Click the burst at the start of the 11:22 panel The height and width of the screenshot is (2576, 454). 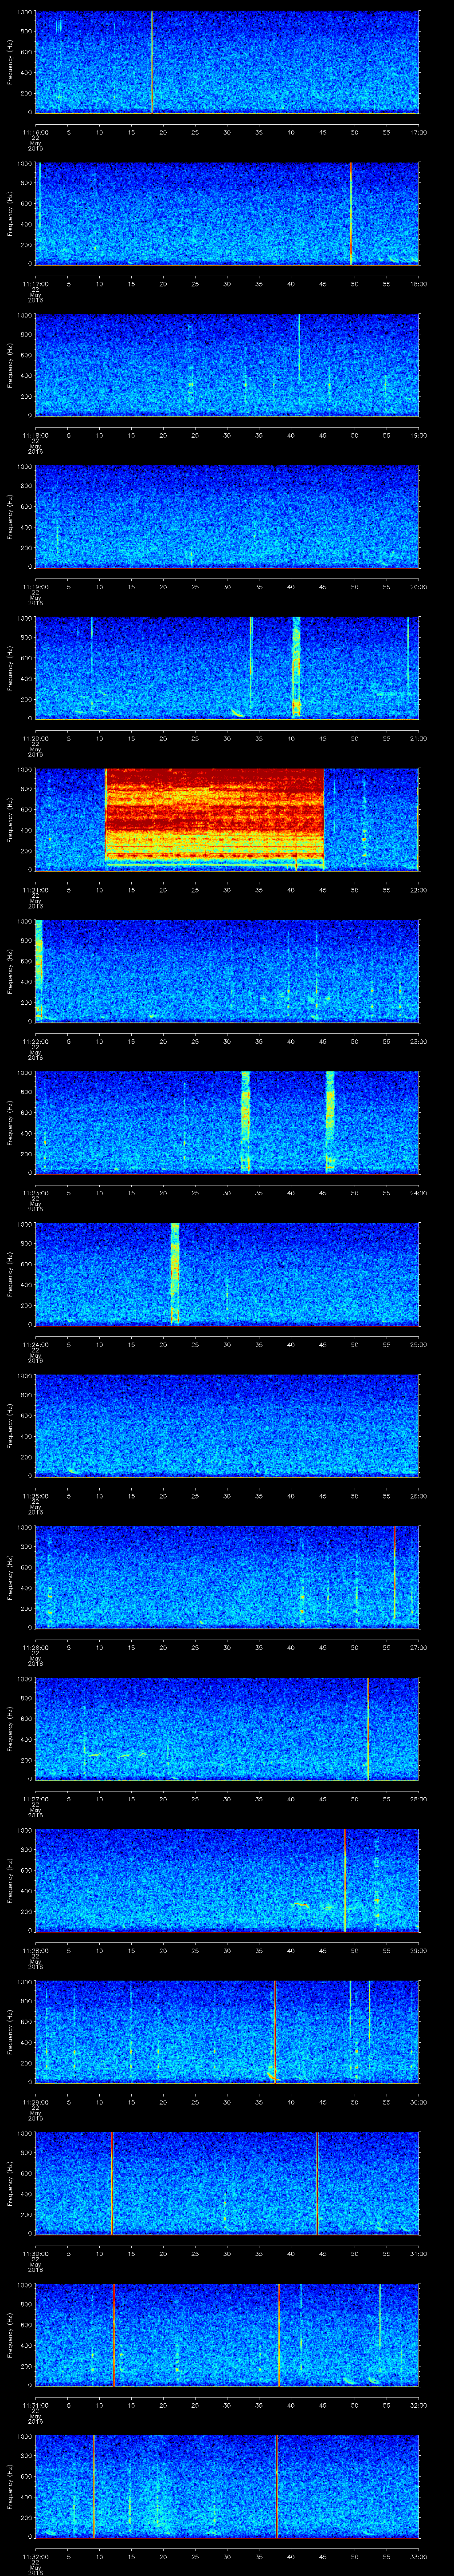39,970
